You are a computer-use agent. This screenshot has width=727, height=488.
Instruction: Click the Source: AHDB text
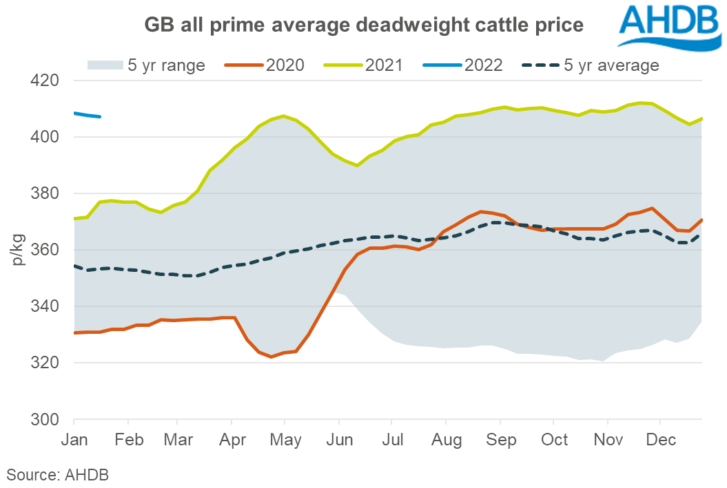[58, 474]
